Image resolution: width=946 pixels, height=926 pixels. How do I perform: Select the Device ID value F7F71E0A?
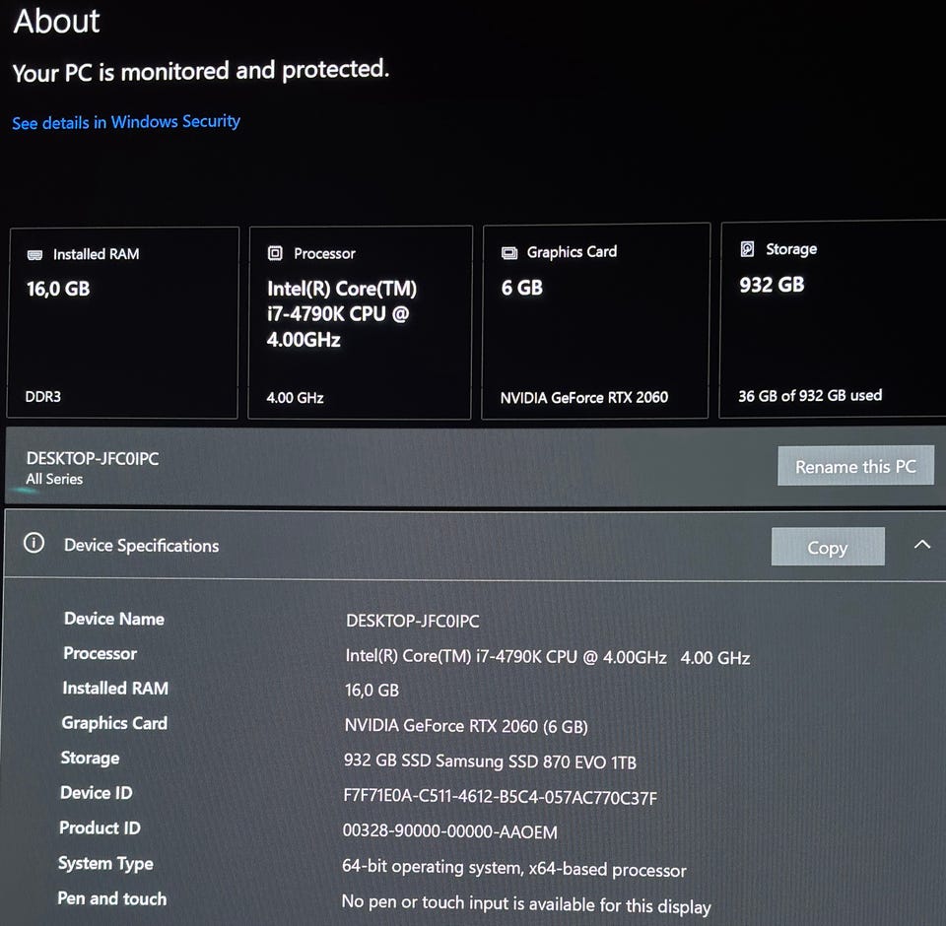click(501, 797)
